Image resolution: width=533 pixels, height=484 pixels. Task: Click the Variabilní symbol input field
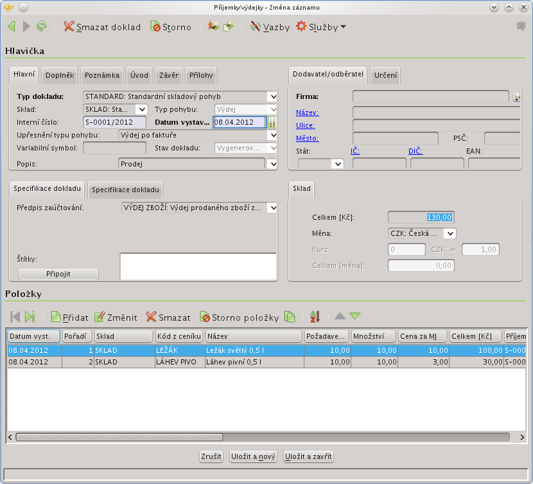pos(114,148)
